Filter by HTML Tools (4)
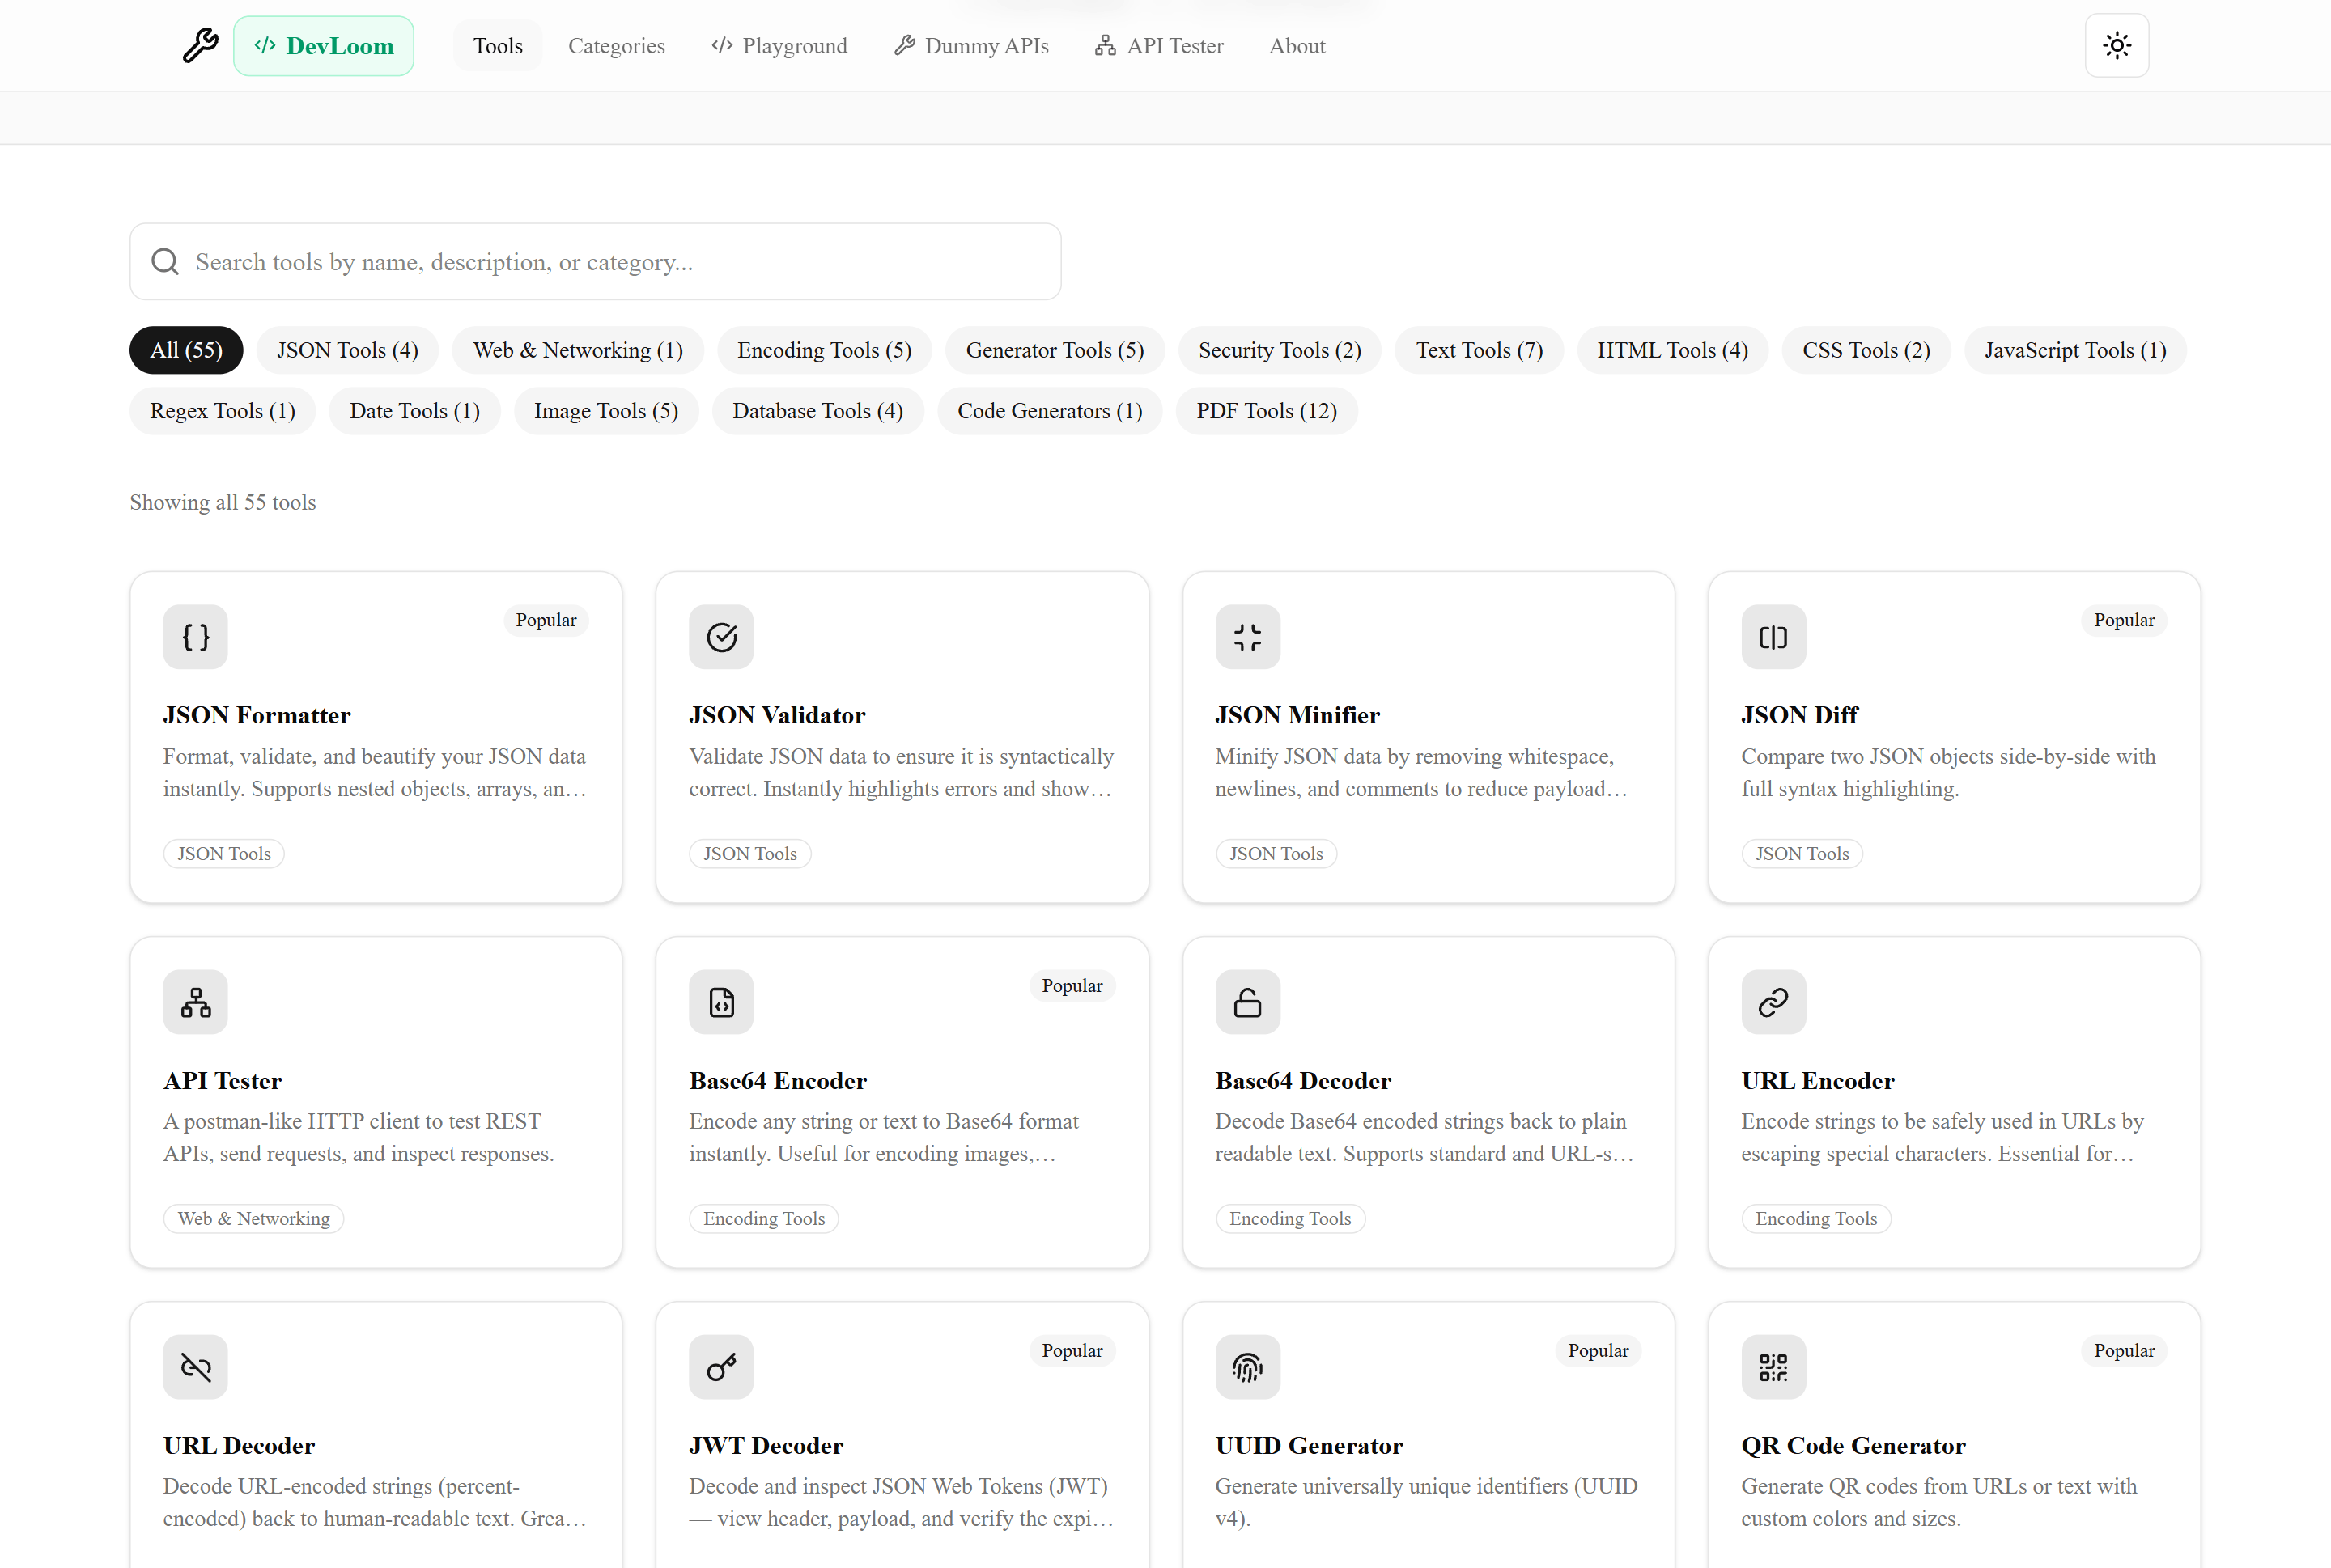The width and height of the screenshot is (2331, 1568). (x=1671, y=350)
